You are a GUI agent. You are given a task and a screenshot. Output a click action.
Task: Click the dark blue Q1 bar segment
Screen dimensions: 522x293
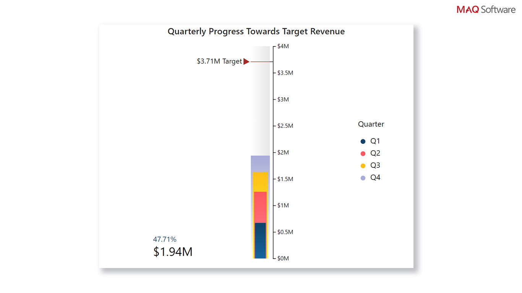[260, 241]
